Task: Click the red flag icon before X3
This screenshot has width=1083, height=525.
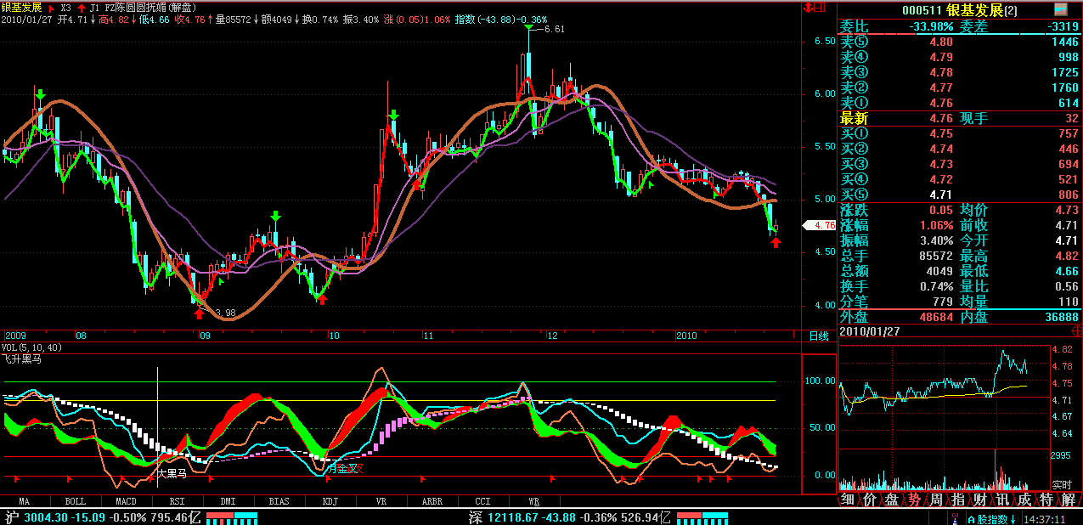Action: (51, 8)
